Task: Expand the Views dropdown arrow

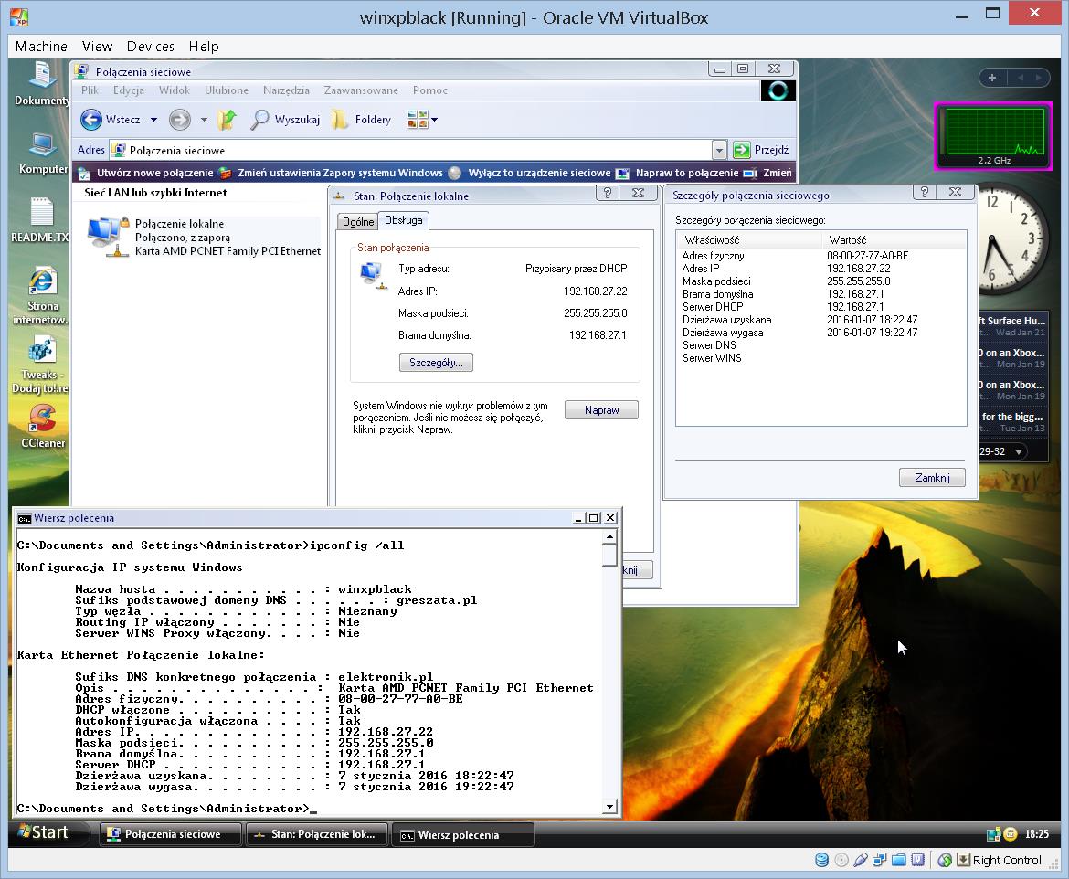Action: coord(434,120)
